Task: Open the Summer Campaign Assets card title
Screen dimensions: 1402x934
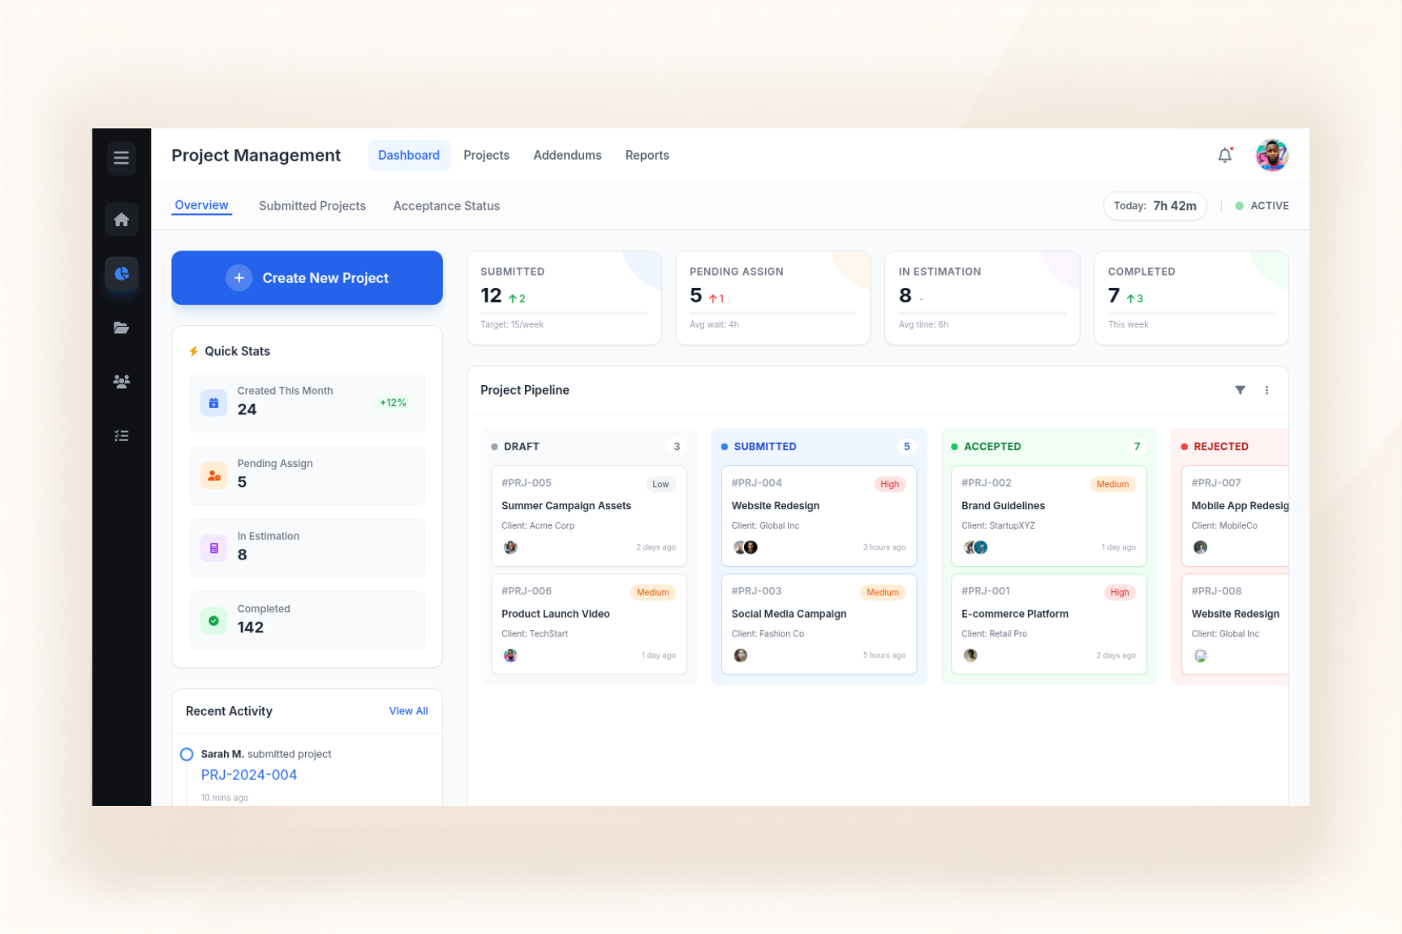Action: (x=566, y=506)
